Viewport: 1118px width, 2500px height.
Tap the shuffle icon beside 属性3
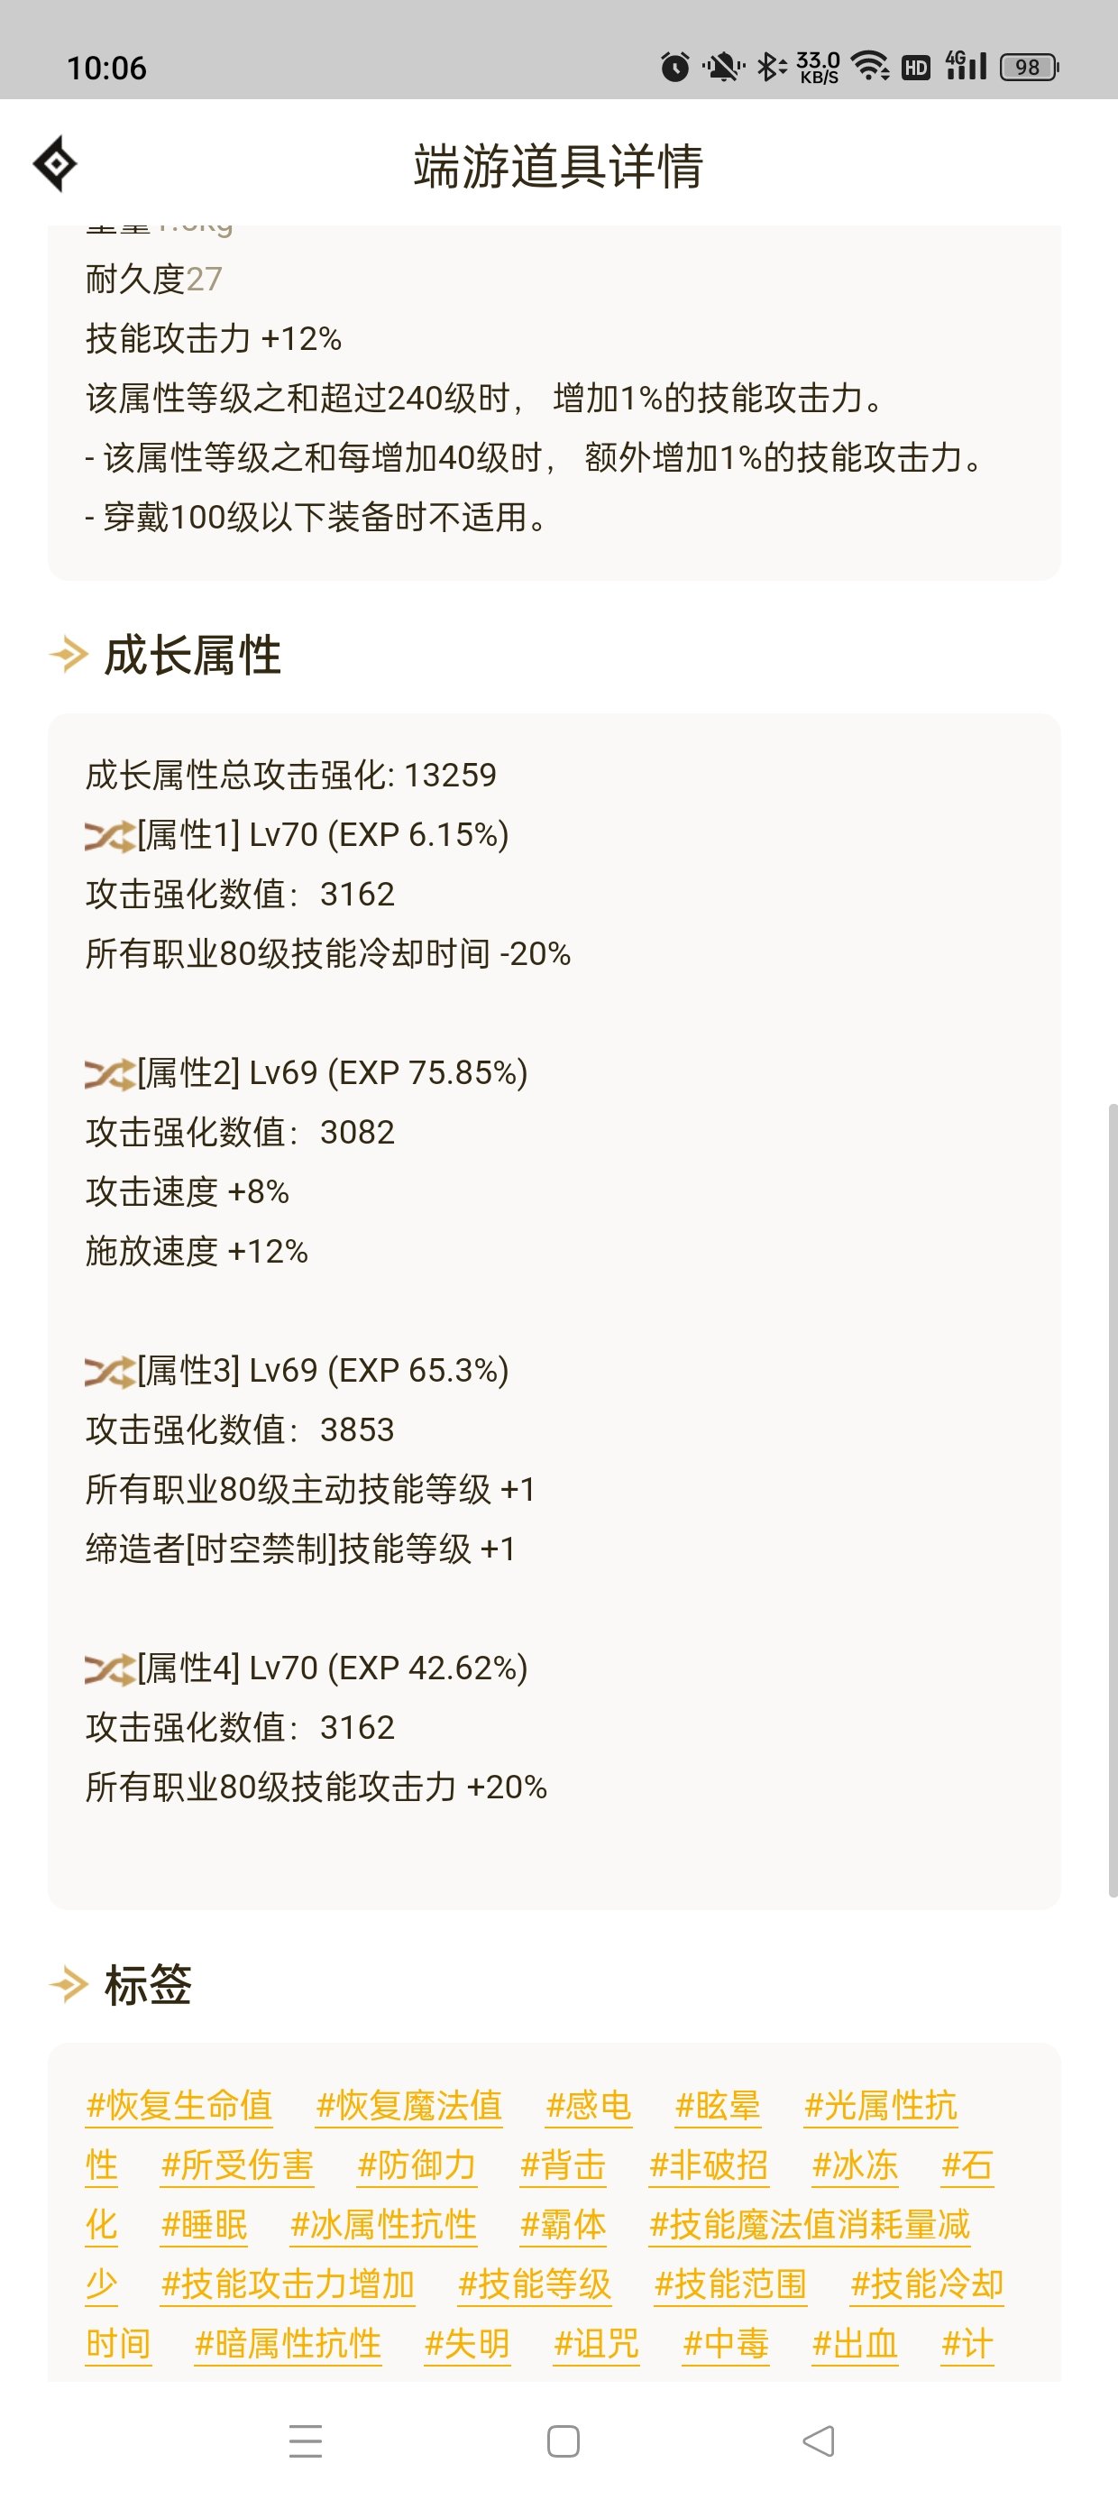click(109, 1372)
